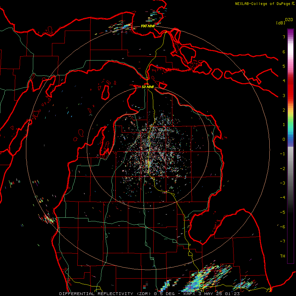296x296 pixels.
Task: Click the 100 NMI range ring label
Action: click(148, 26)
